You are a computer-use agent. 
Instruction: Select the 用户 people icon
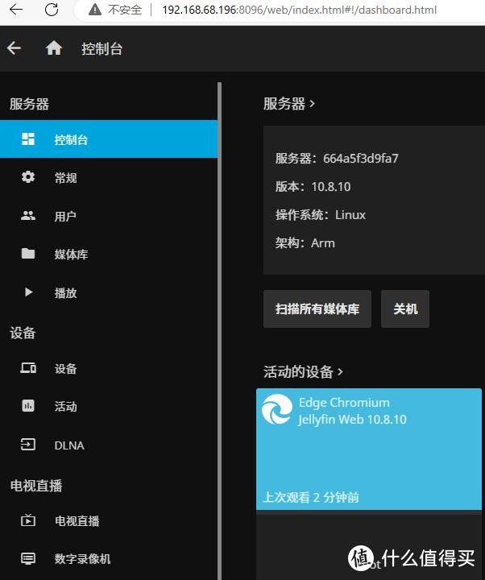click(28, 216)
